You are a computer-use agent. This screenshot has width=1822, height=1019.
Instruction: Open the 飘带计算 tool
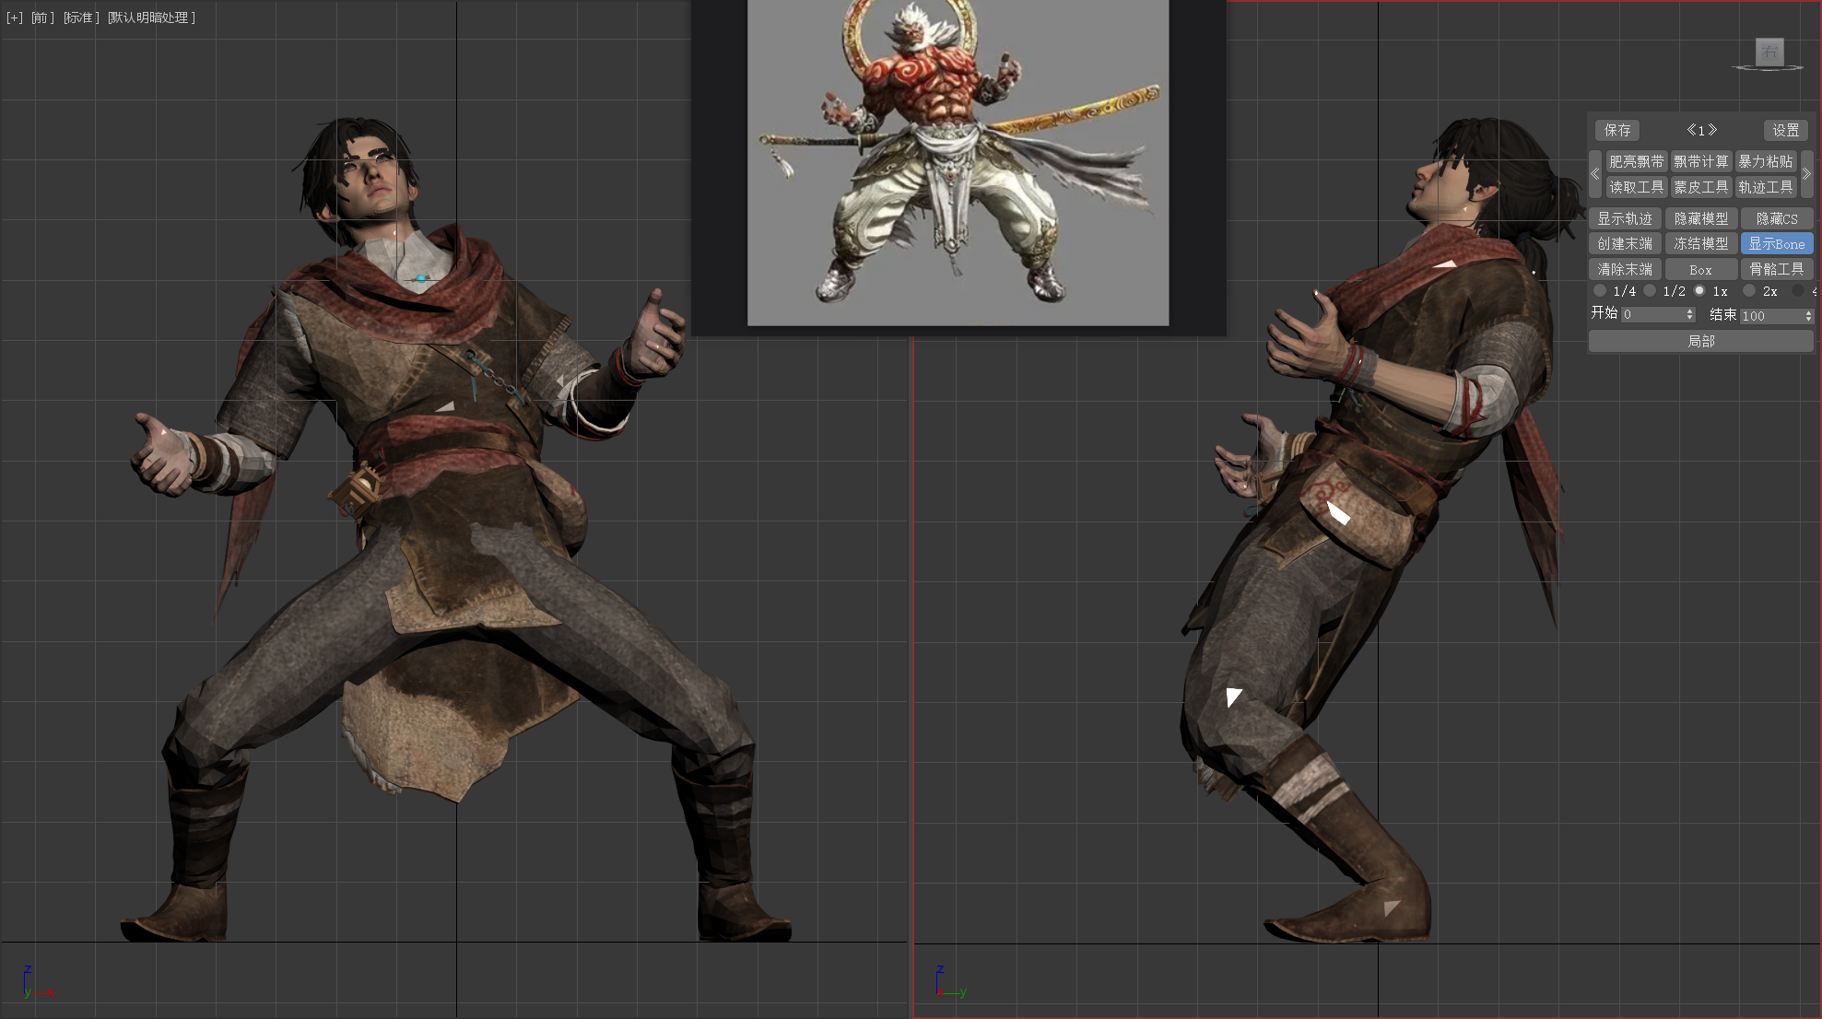[1701, 161]
